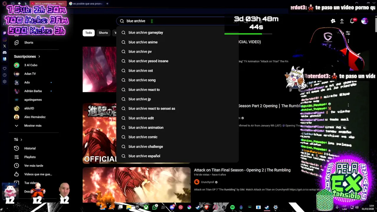The image size is (377, 212).
Task: Choose suggestion 'blue archive pv'
Action: tap(177, 52)
